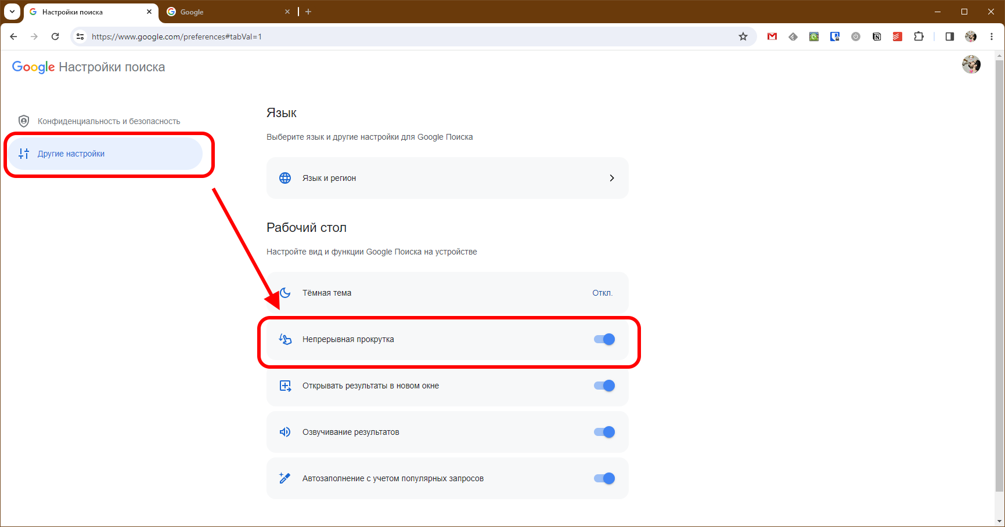The width and height of the screenshot is (1005, 527).
Task: Open the Bitwarden shield extension
Action: (x=835, y=37)
